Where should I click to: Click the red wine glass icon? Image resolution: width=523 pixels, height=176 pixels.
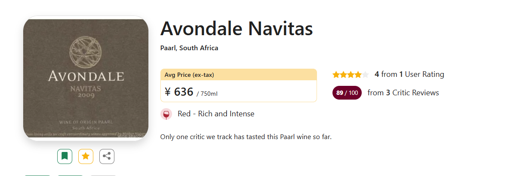point(166,114)
